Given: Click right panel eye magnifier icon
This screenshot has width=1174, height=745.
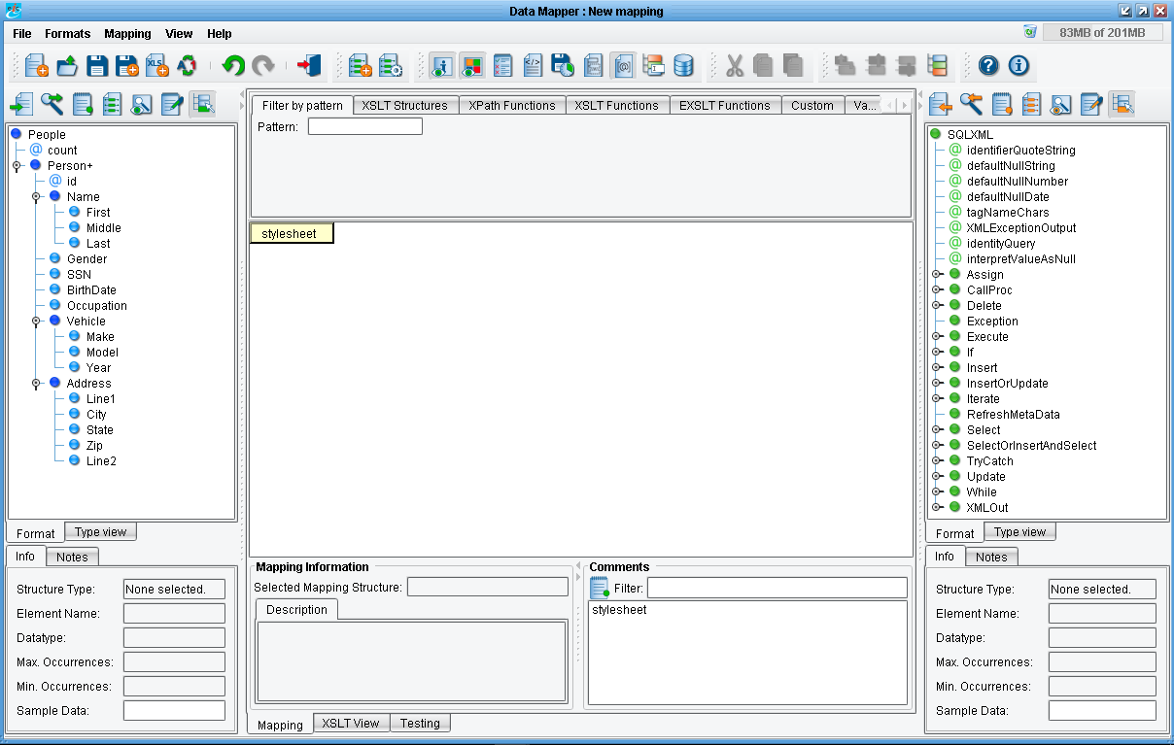Looking at the screenshot, I should (1061, 104).
